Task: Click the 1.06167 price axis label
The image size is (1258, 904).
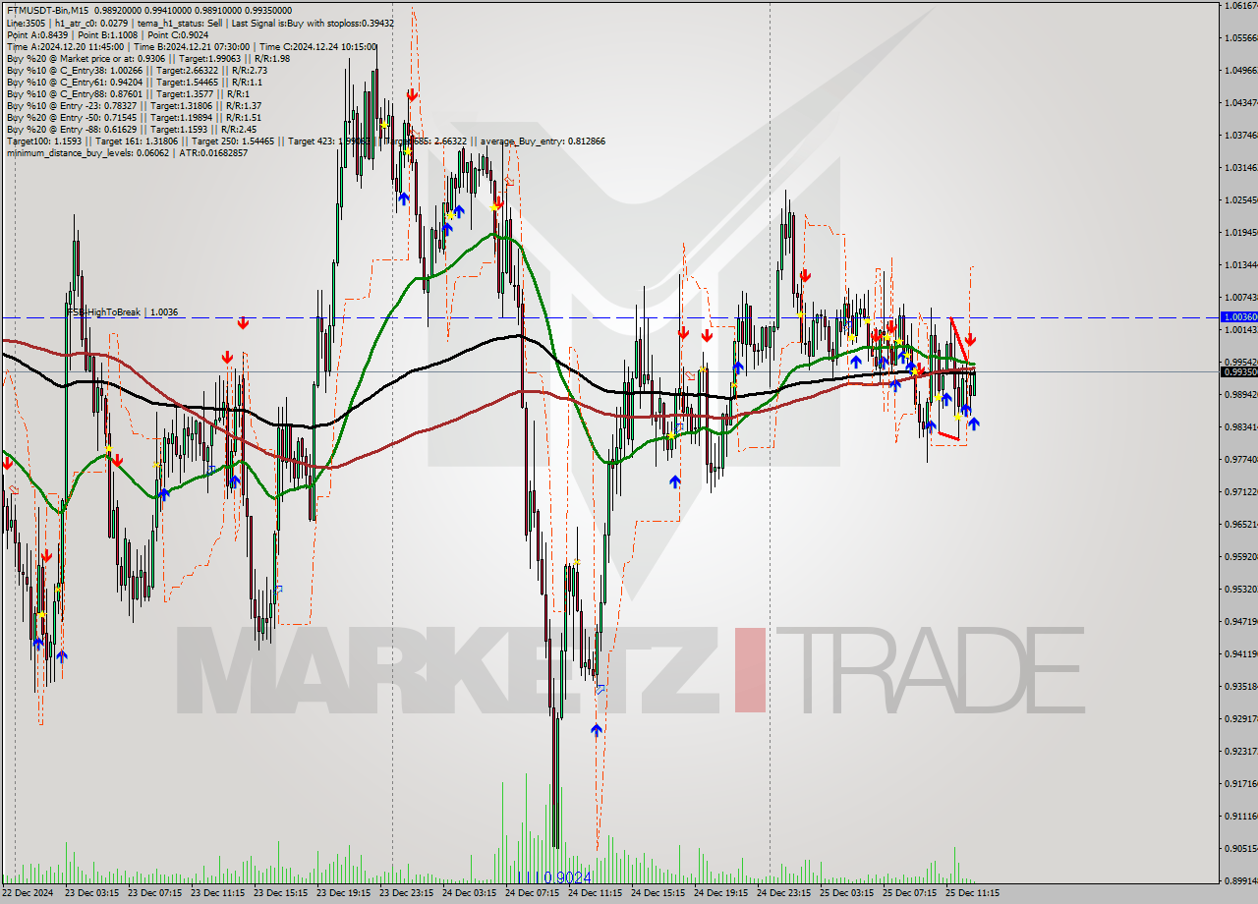Action: tap(1240, 5)
